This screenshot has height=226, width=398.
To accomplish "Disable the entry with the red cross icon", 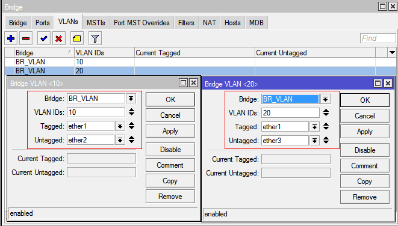I will coord(59,38).
